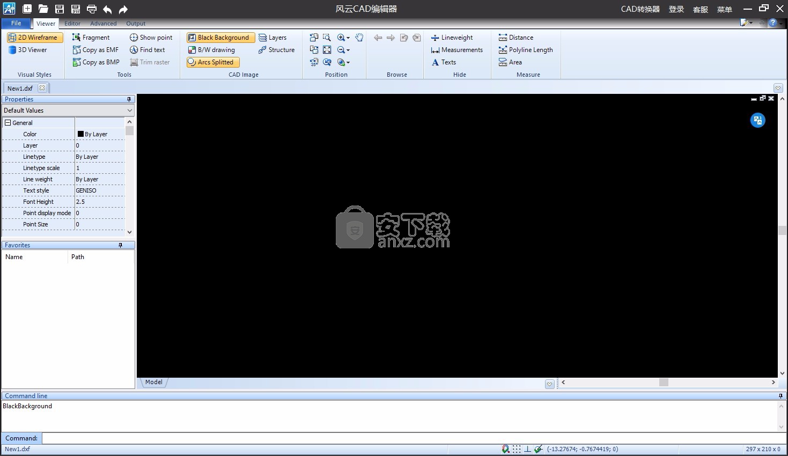Screen dimensions: 788x456
Task: Open the globe zoom dropdown arrow
Action: click(348, 63)
